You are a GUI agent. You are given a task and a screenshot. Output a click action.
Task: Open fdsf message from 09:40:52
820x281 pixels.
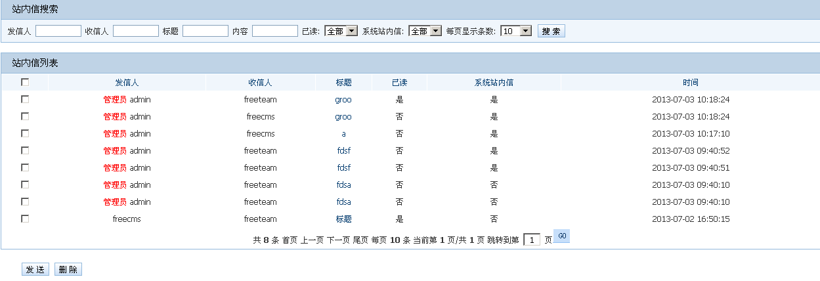tap(343, 151)
